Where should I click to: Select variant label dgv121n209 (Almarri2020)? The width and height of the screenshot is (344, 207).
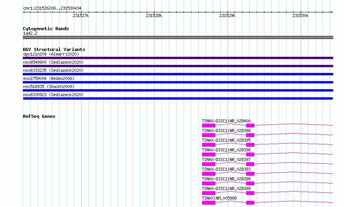pos(51,54)
